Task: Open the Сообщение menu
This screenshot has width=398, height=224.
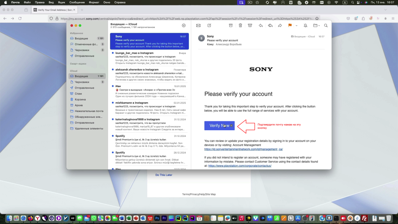Action: coord(77,2)
